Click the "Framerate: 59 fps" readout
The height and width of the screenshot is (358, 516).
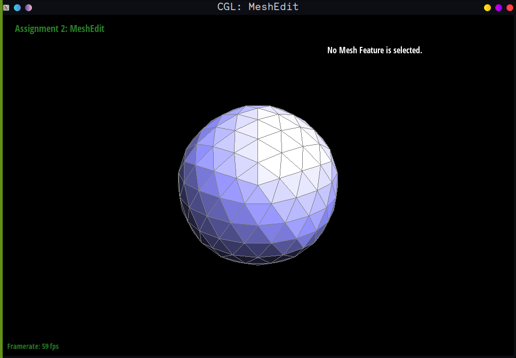pos(33,346)
